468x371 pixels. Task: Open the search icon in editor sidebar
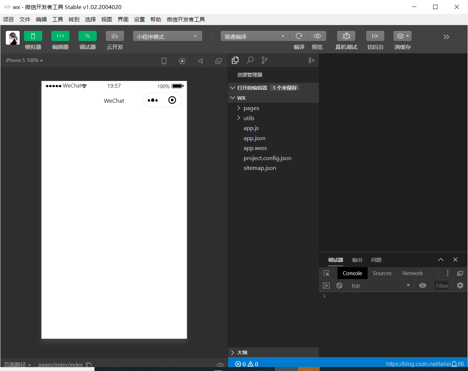click(250, 60)
